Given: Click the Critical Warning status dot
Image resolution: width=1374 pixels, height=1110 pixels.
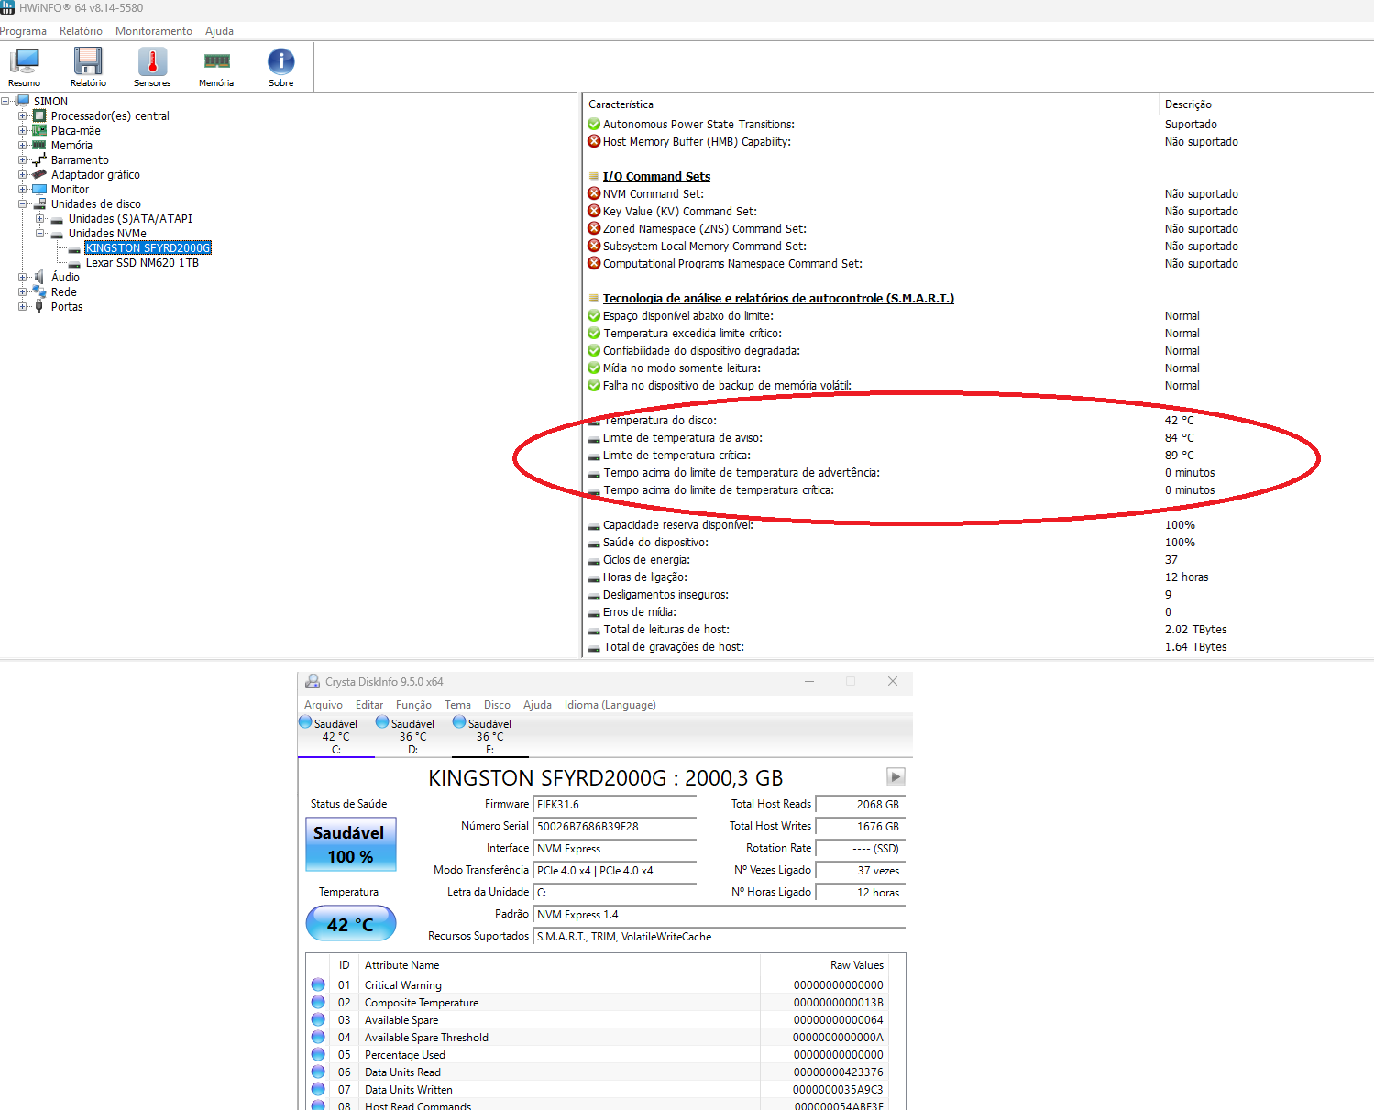Looking at the screenshot, I should (x=318, y=985).
